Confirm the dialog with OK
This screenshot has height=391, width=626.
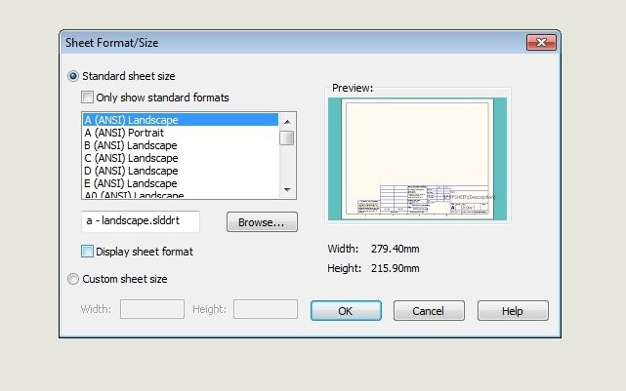(x=346, y=311)
